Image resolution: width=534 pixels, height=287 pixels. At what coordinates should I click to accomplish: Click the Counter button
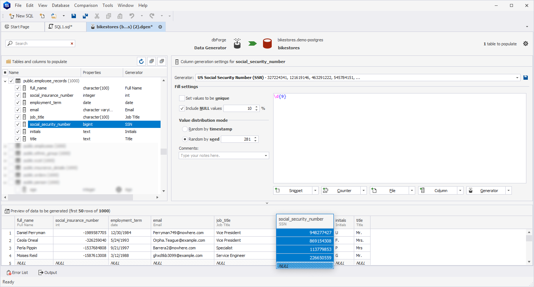(x=341, y=191)
